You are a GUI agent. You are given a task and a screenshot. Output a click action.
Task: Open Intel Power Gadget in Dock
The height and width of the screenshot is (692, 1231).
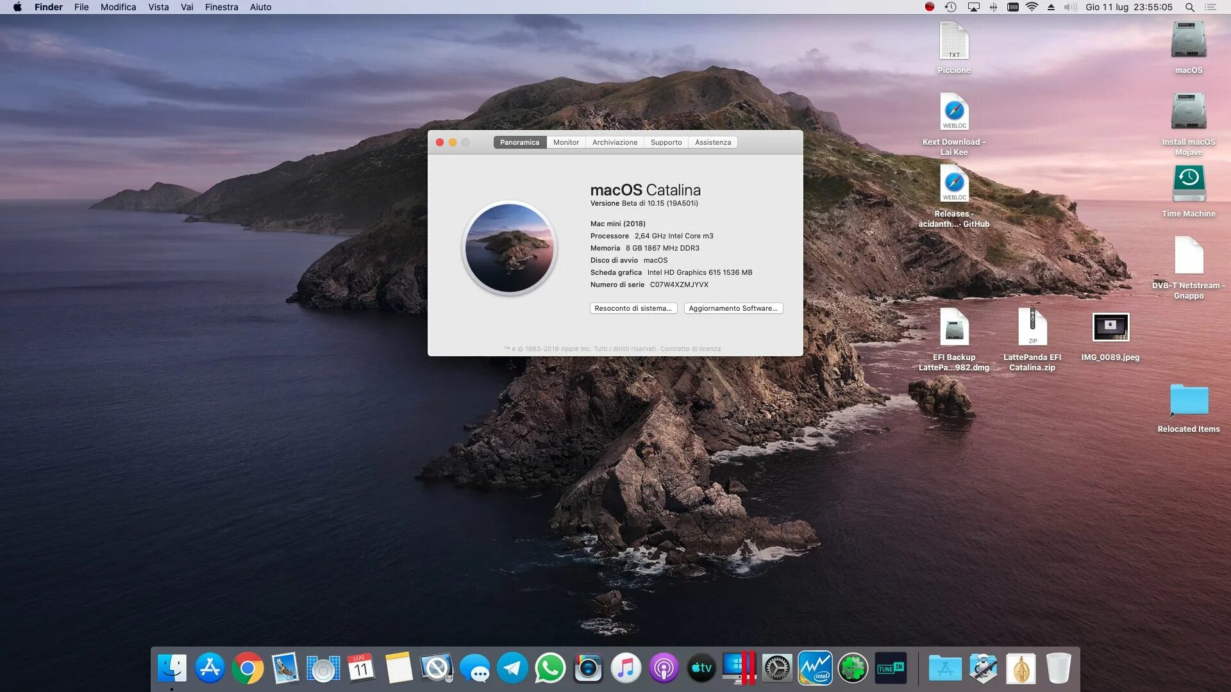pyautogui.click(x=815, y=669)
